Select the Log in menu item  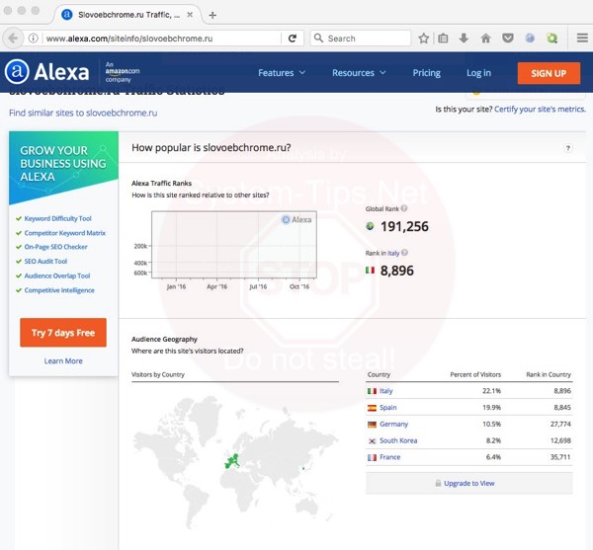478,73
